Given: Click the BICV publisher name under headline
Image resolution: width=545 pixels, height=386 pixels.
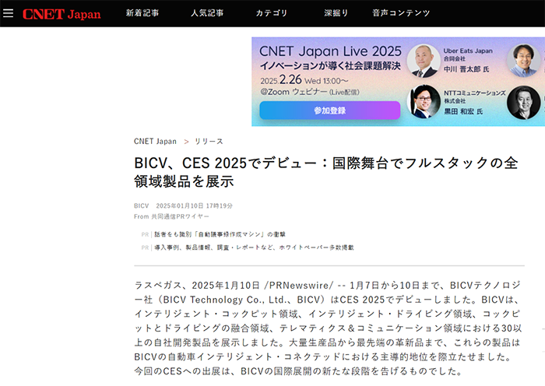Looking at the screenshot, I should [141, 205].
